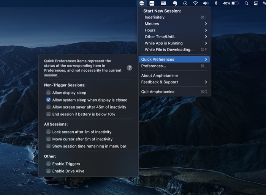Tick the Enable Drive Alive checkbox
The width and height of the screenshot is (266, 195).
point(49,171)
